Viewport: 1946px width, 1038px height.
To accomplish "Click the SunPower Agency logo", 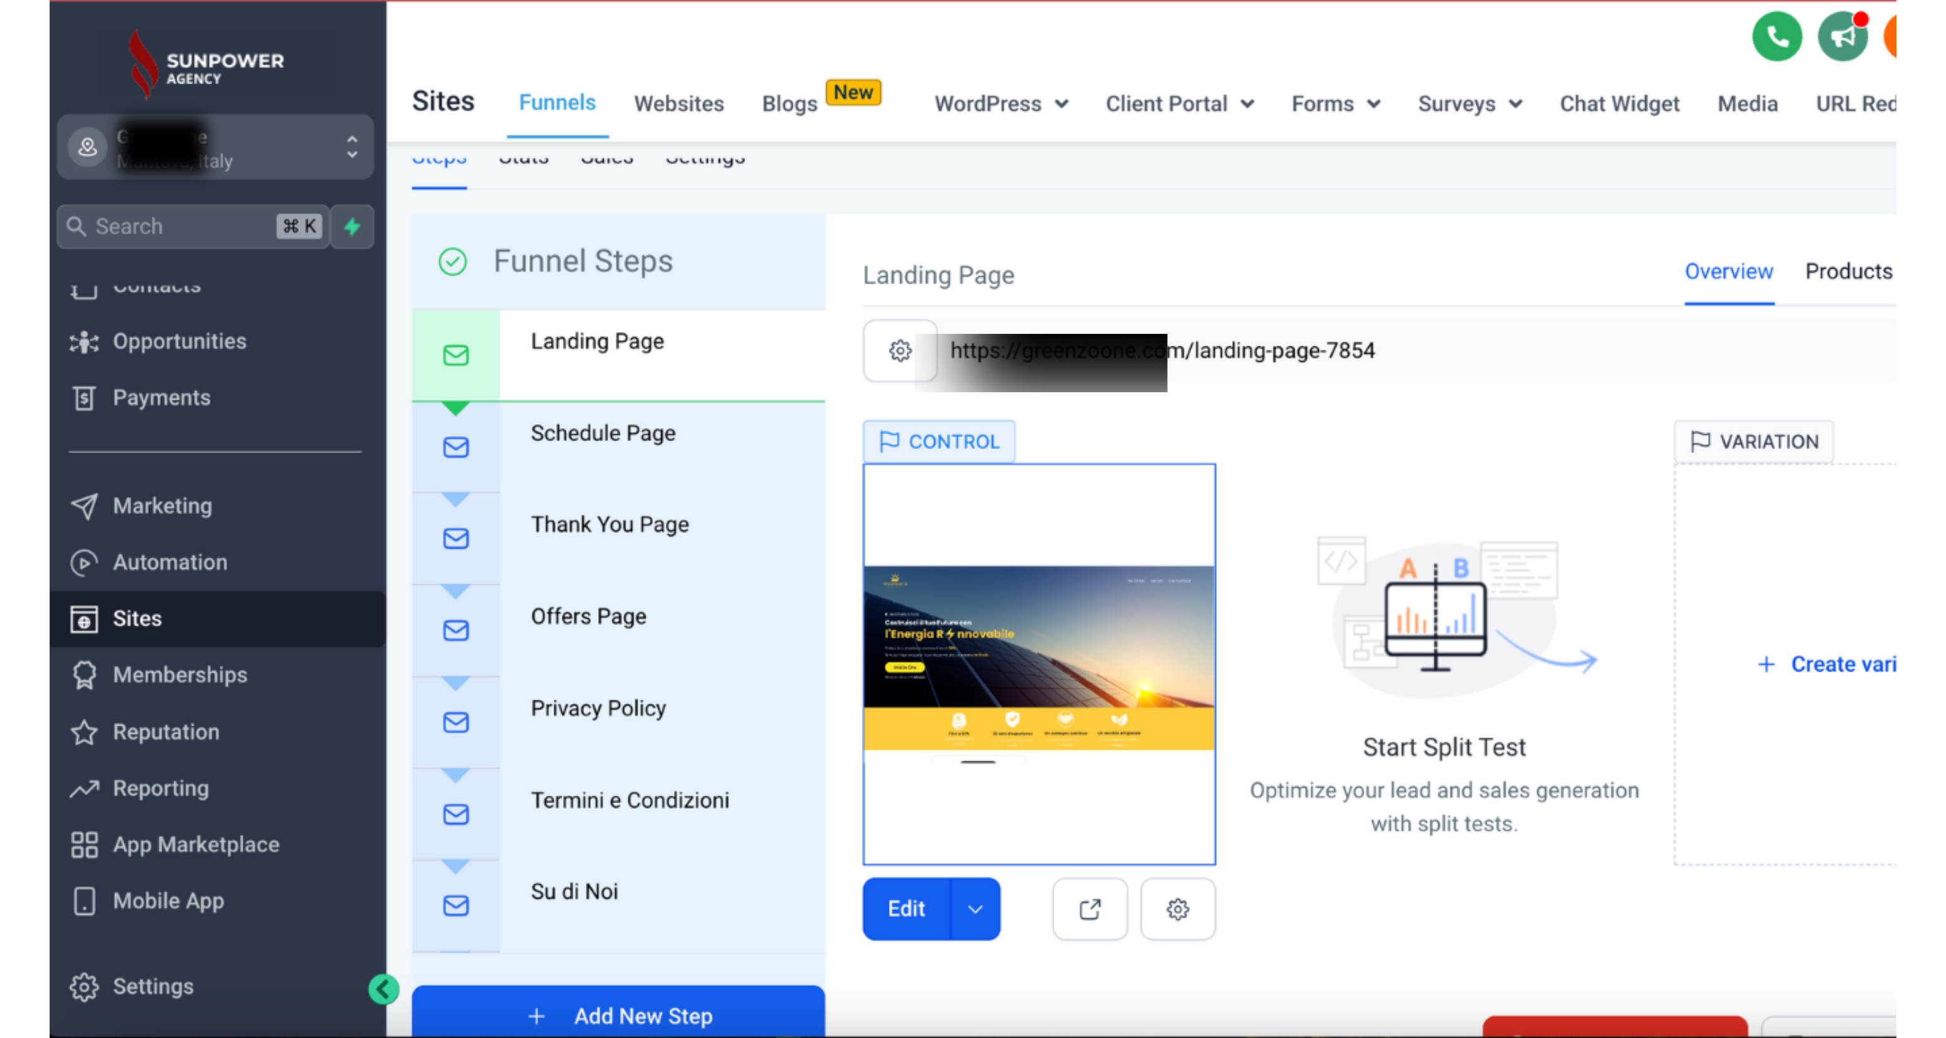I will coord(205,66).
